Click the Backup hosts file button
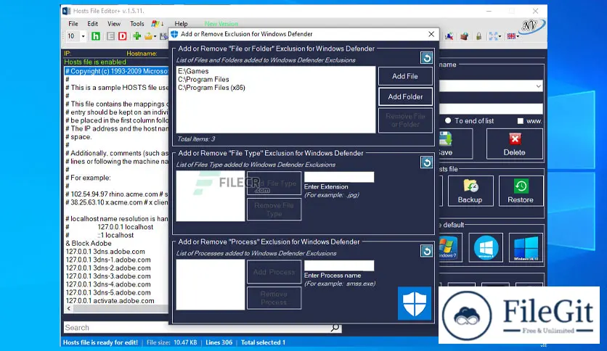Viewport: 607px width, 351px height. [x=470, y=191]
